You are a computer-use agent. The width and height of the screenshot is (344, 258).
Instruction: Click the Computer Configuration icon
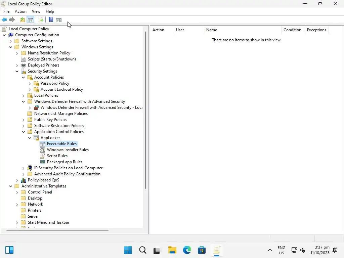click(x=11, y=35)
